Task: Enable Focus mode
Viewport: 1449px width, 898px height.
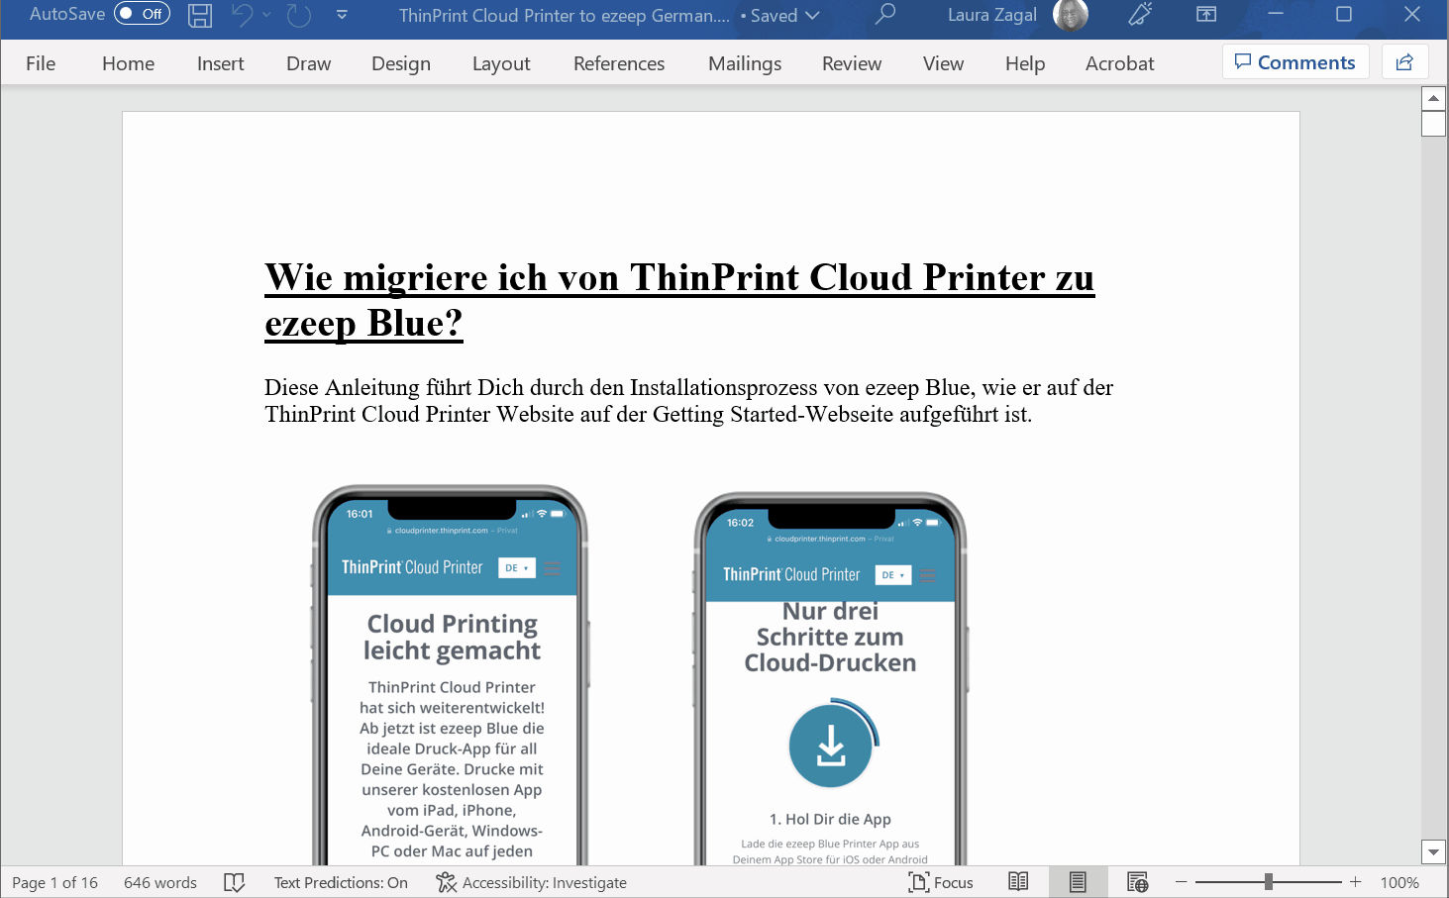Action: (x=941, y=882)
